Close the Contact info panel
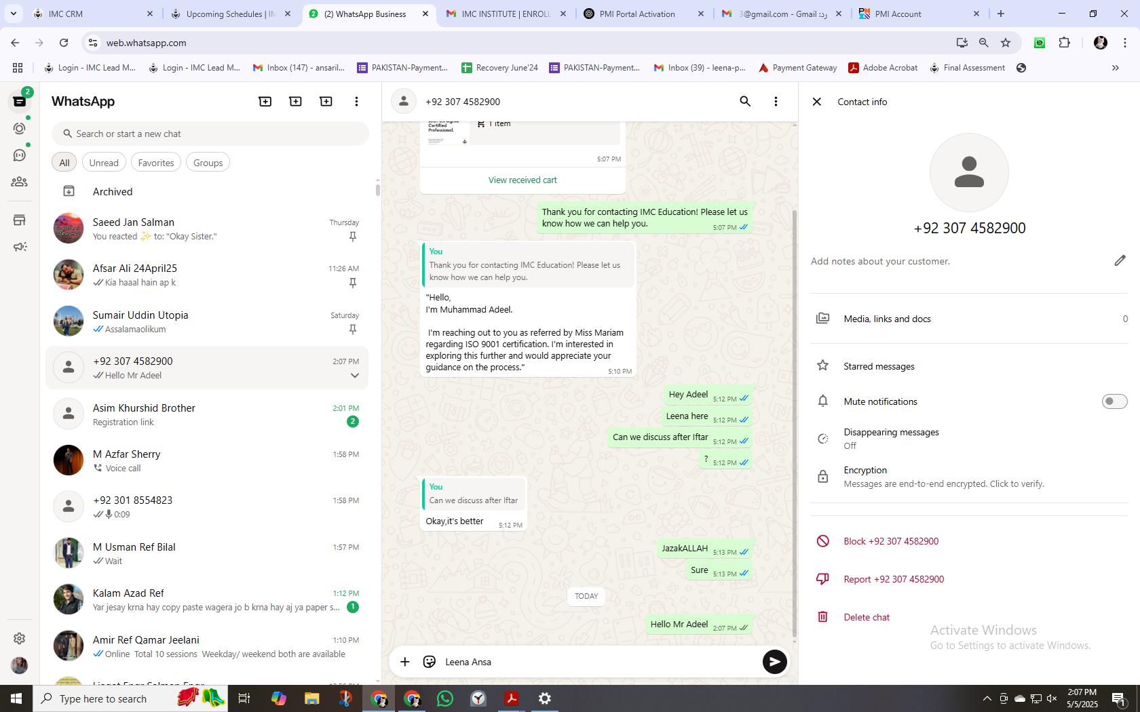This screenshot has width=1140, height=712. click(817, 102)
